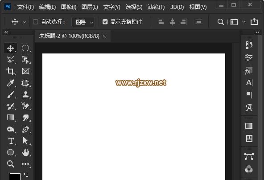
Task: Select the Patch healing tool
Action: (25, 83)
